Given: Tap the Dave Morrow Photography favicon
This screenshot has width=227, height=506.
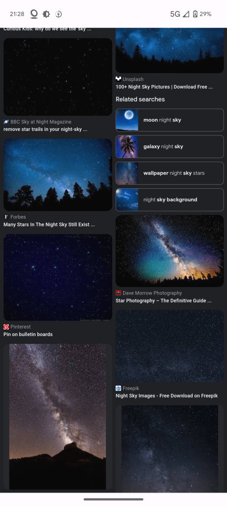Looking at the screenshot, I should click(118, 293).
